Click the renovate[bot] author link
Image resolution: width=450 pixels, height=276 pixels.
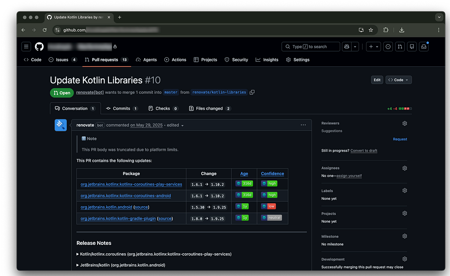[x=90, y=92]
